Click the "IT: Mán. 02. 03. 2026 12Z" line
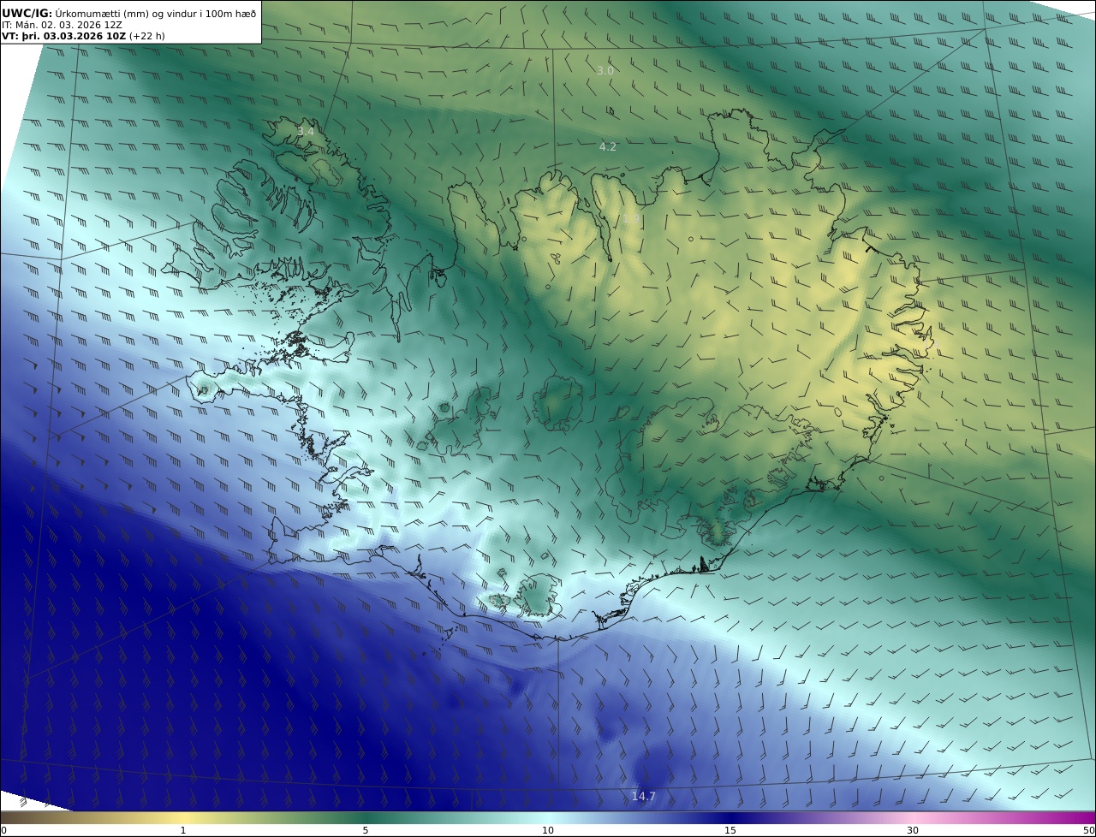This screenshot has width=1096, height=837. coord(62,25)
